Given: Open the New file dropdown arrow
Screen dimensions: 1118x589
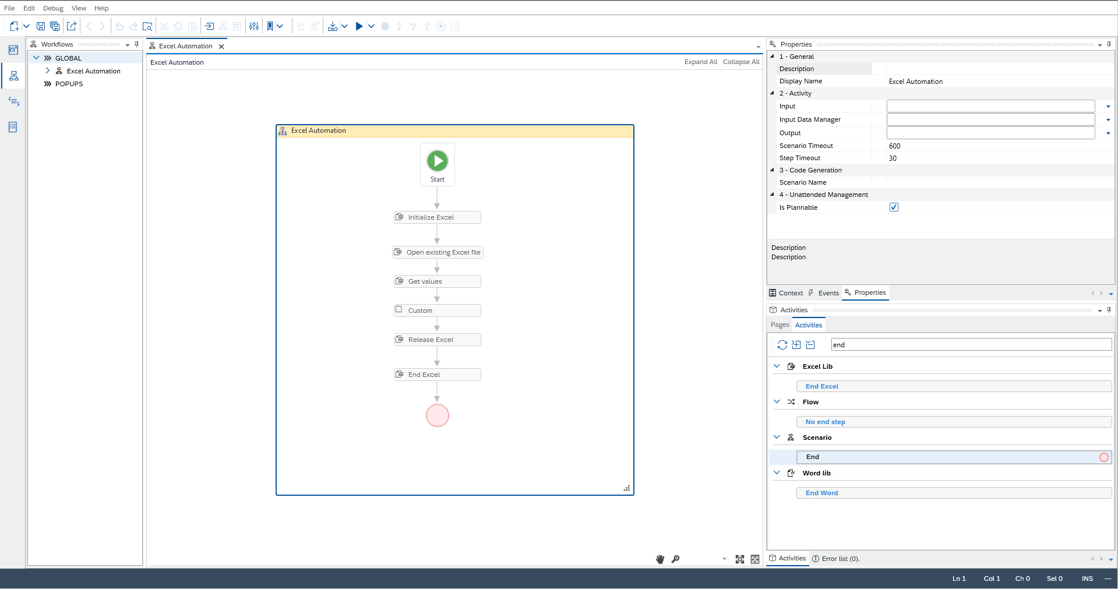Looking at the screenshot, I should (26, 26).
